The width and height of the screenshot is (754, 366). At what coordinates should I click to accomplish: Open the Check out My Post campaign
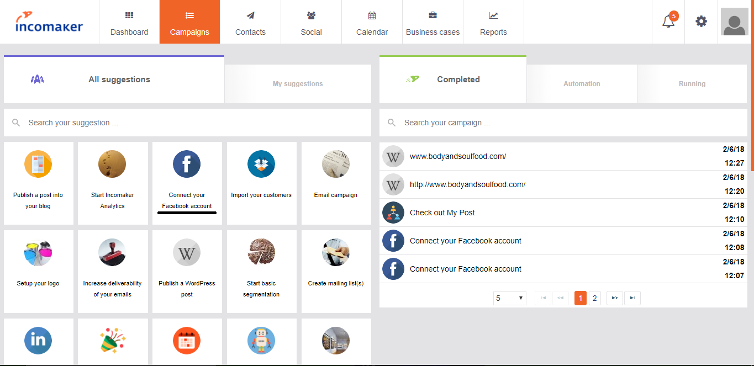563,213
